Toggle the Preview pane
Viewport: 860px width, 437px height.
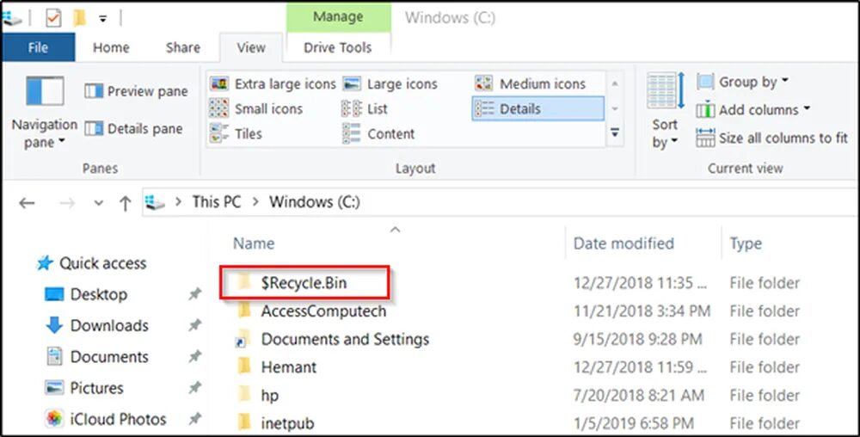(136, 91)
